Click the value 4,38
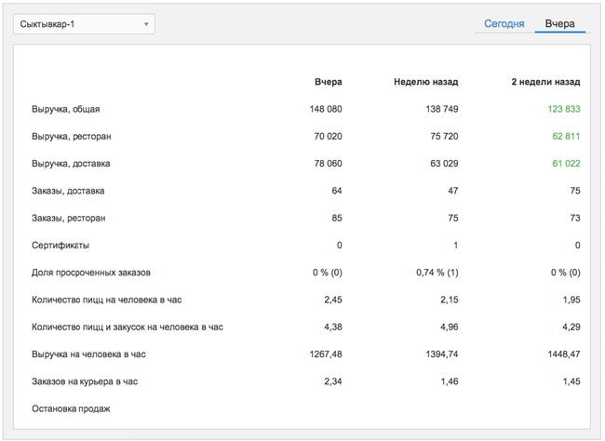Viewport: 605px width, 441px height. click(333, 327)
